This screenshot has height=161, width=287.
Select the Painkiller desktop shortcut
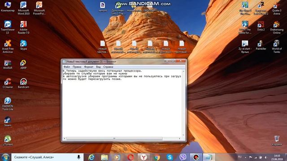click(x=261, y=45)
